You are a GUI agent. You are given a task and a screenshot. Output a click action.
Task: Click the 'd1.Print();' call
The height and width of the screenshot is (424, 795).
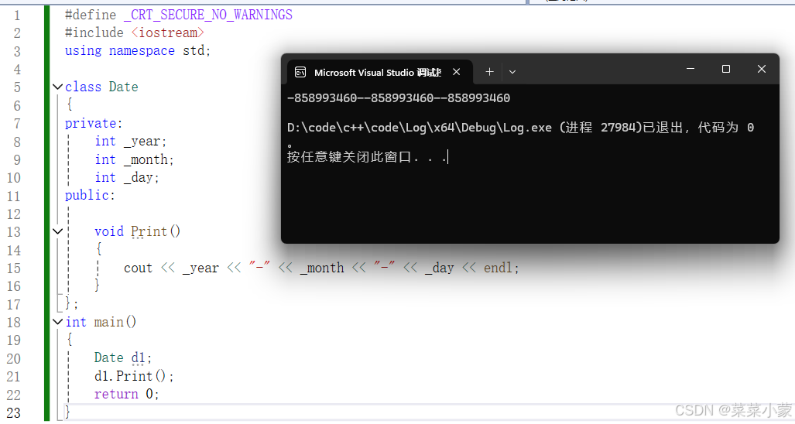point(134,376)
